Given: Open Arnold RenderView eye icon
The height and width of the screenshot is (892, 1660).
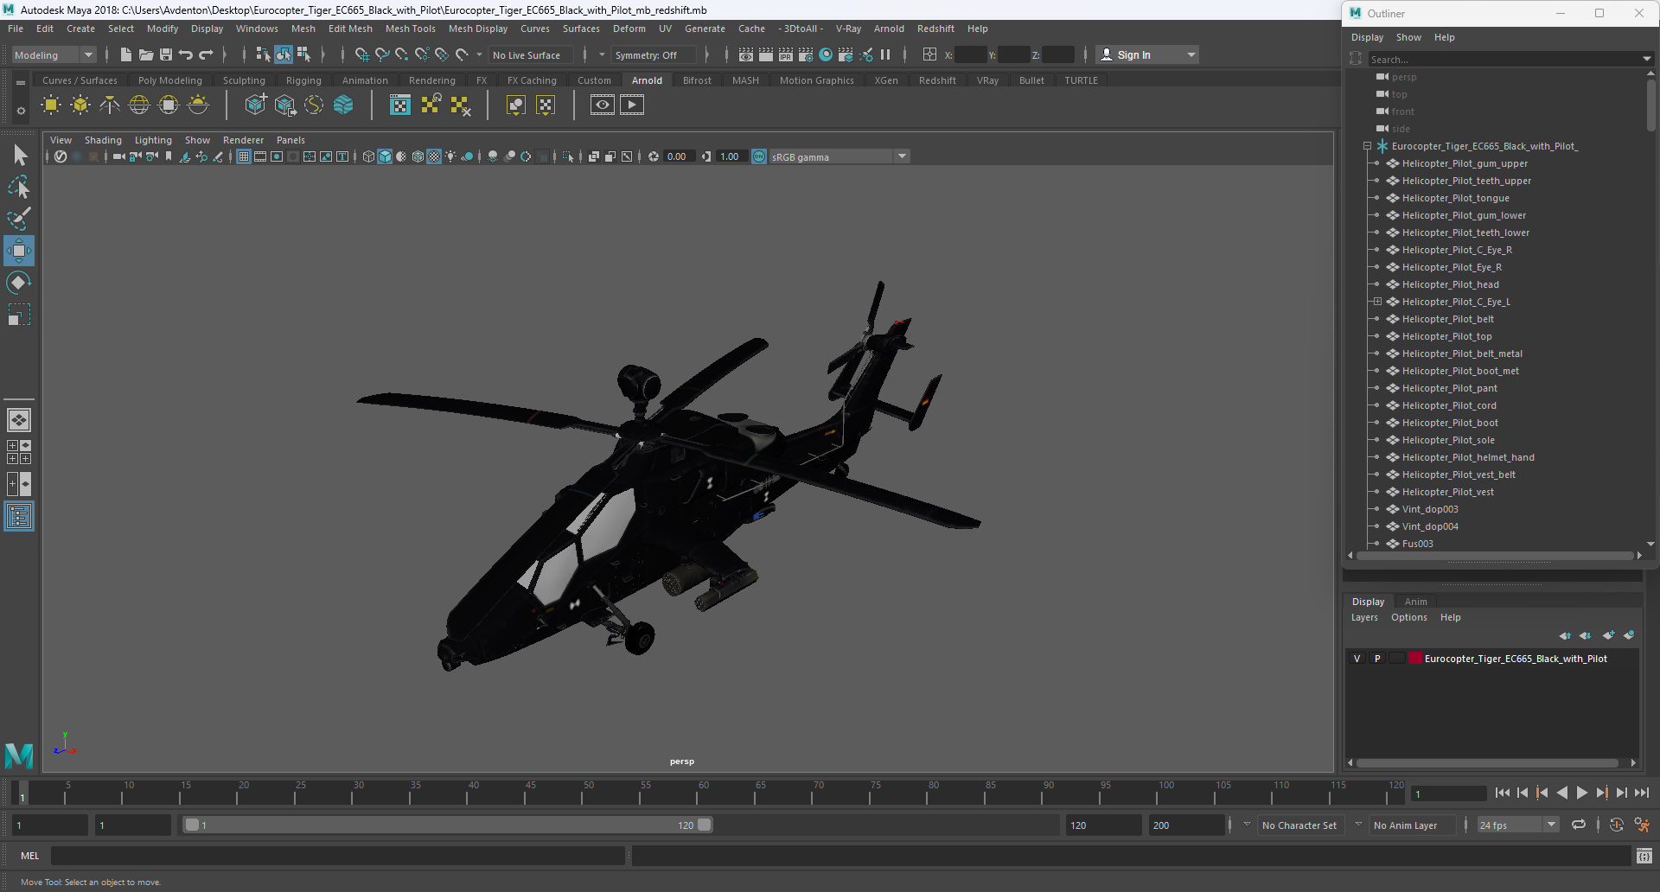Looking at the screenshot, I should [x=603, y=105].
